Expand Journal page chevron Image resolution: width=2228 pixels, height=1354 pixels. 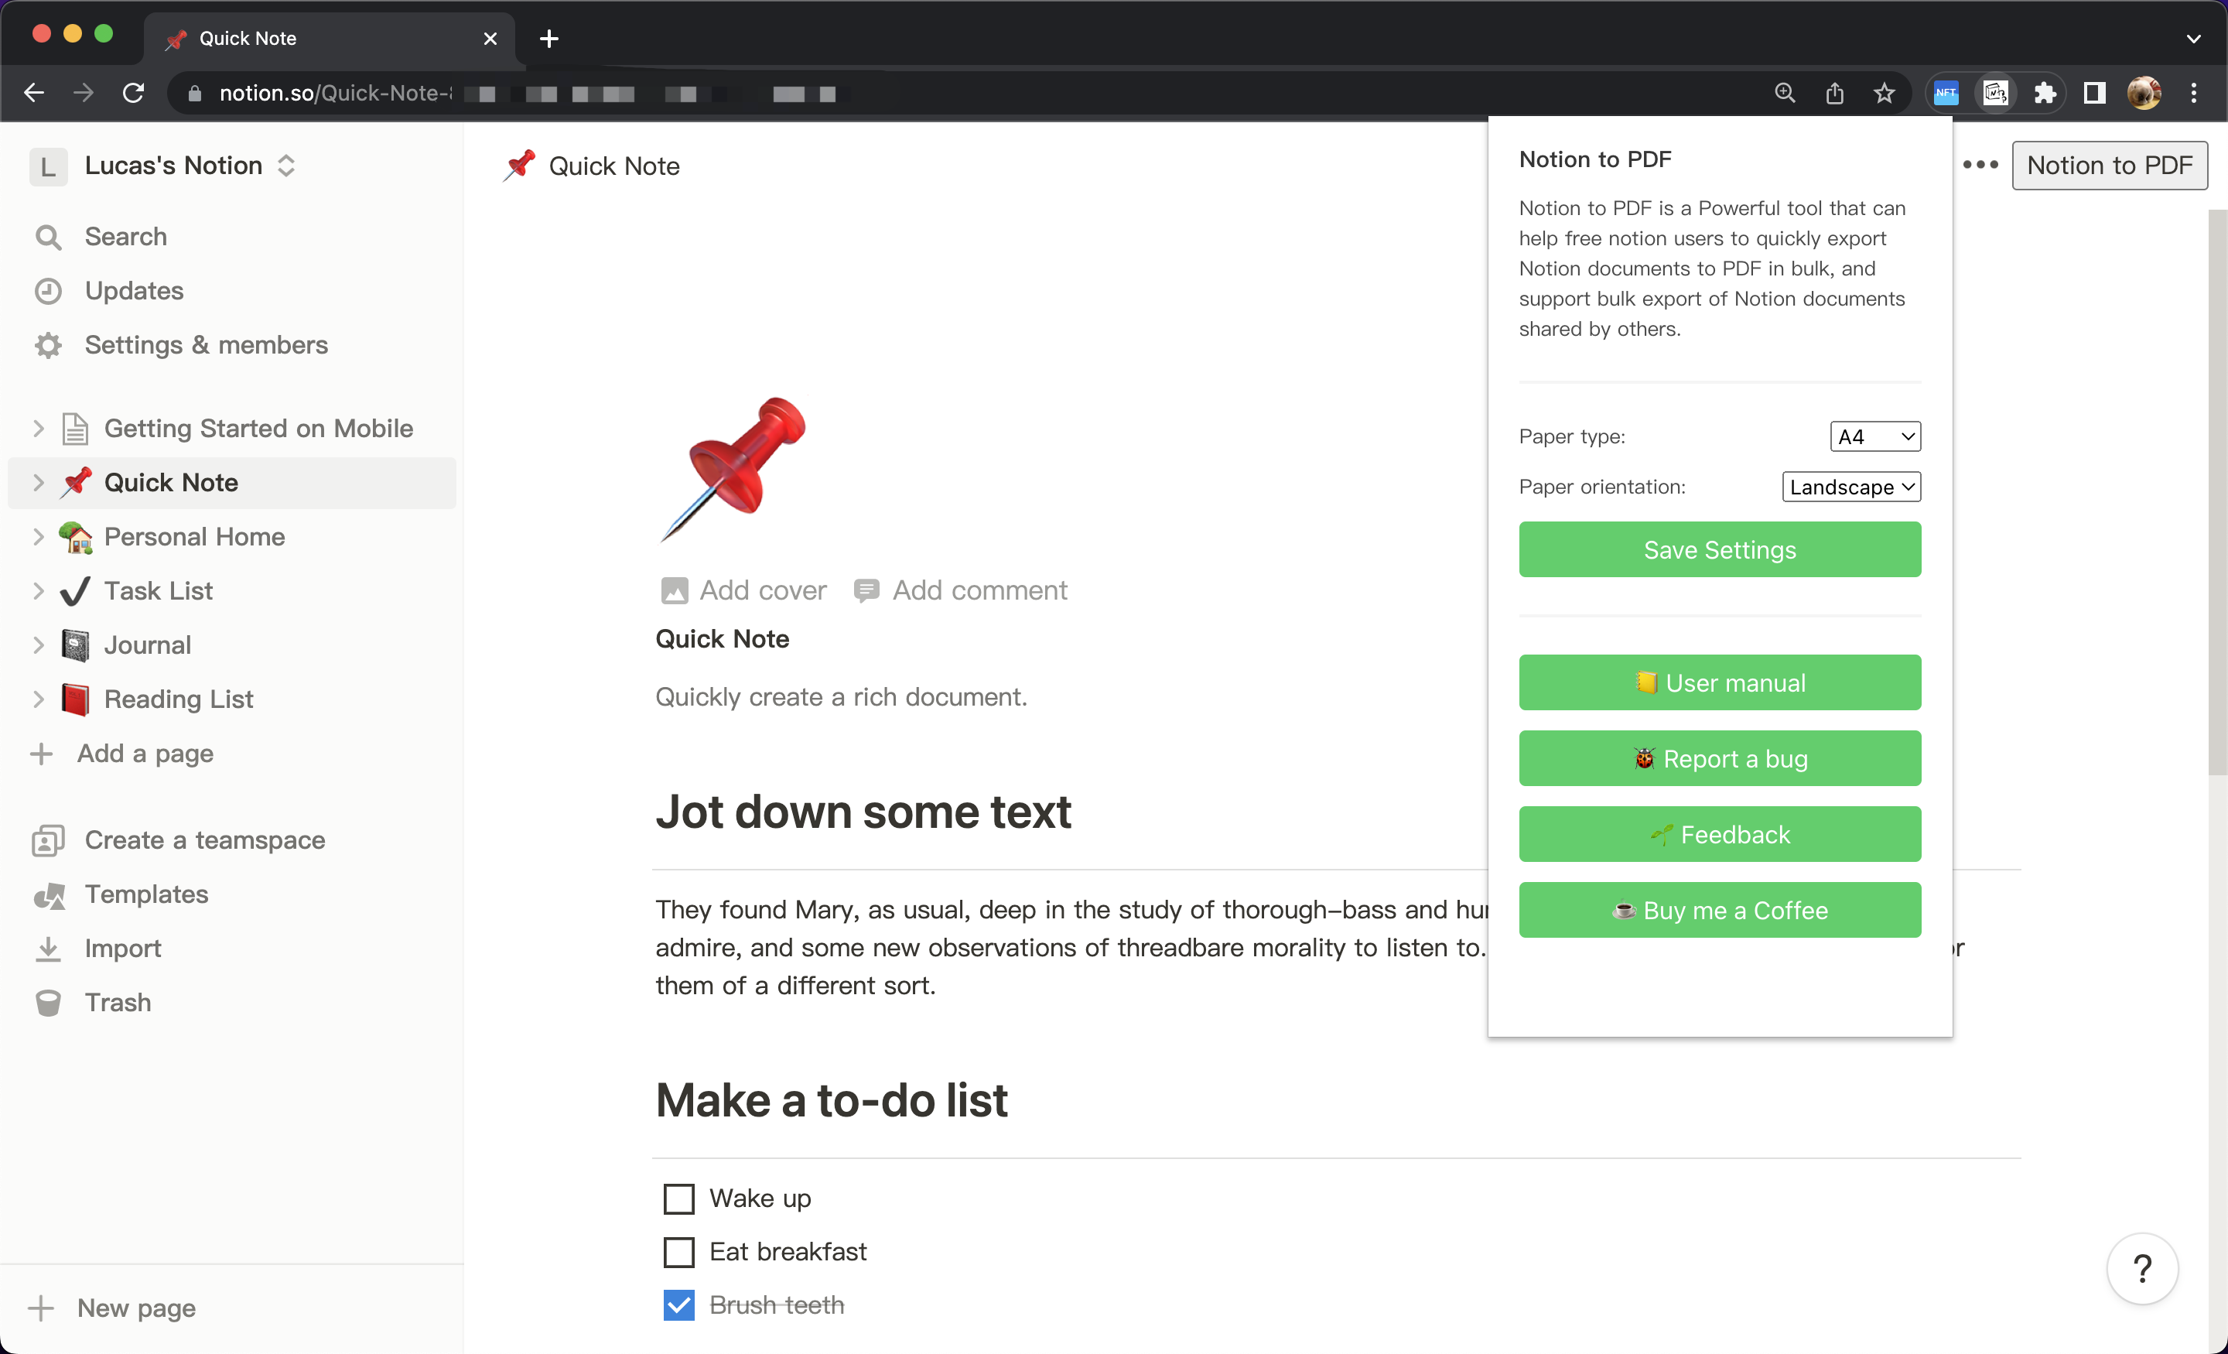[38, 646]
